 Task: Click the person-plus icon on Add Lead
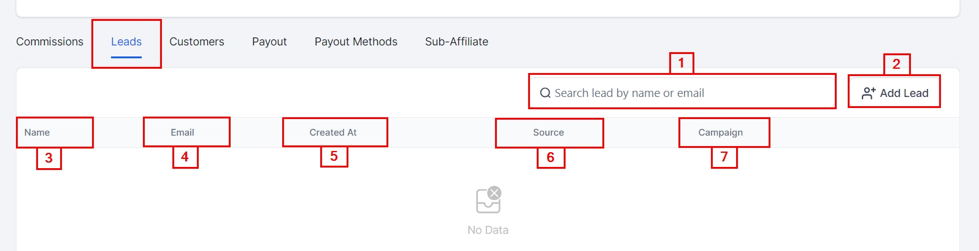click(x=869, y=93)
